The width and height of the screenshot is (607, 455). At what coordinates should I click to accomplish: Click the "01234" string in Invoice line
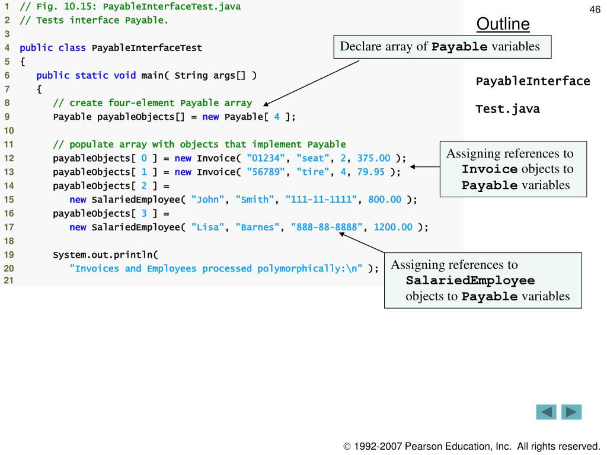[266, 158]
